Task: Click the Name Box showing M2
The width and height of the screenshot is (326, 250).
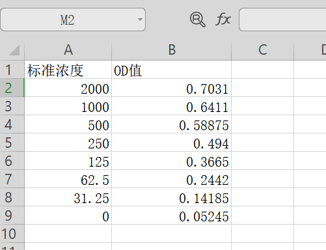Action: point(73,20)
